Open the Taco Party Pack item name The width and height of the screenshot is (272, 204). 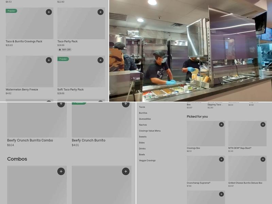point(67,41)
